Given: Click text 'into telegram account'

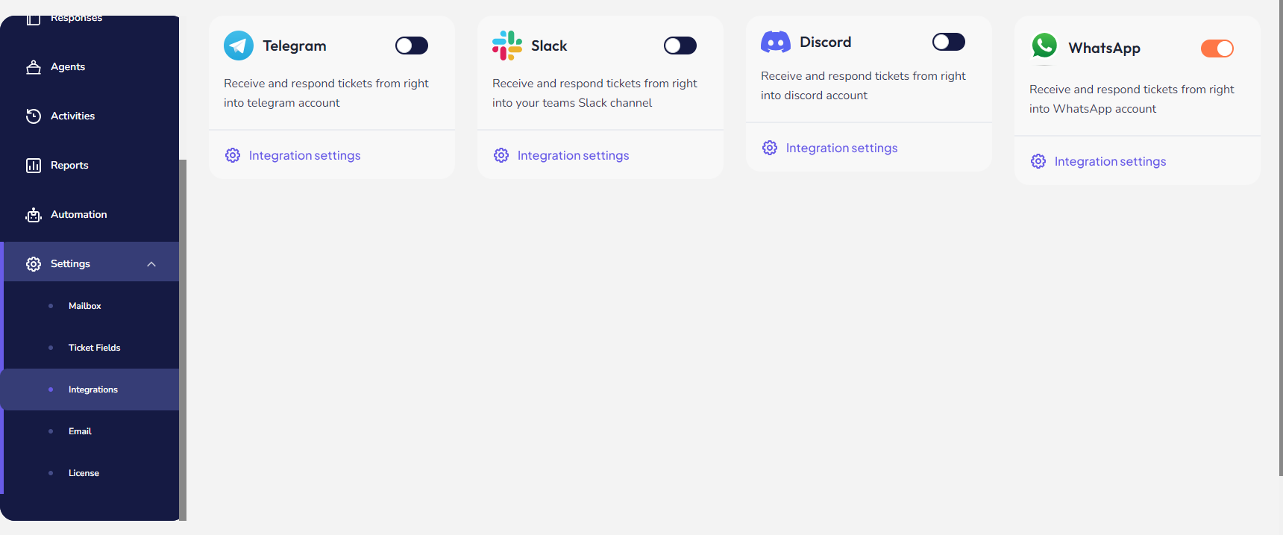Looking at the screenshot, I should coord(282,103).
